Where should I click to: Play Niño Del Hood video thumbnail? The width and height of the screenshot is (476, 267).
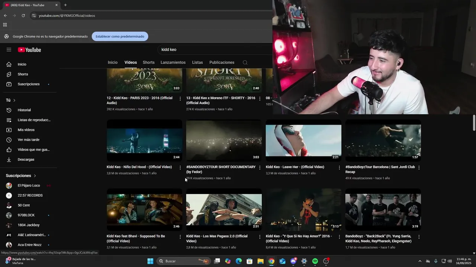(x=144, y=141)
